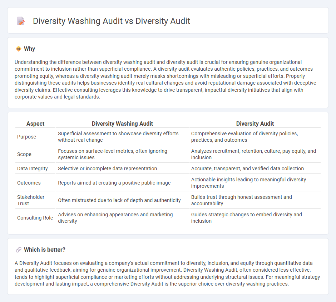Viewport: 336px width, 302px height.
Task: Click the orange diamond icon next to Why
Action: click(x=19, y=49)
